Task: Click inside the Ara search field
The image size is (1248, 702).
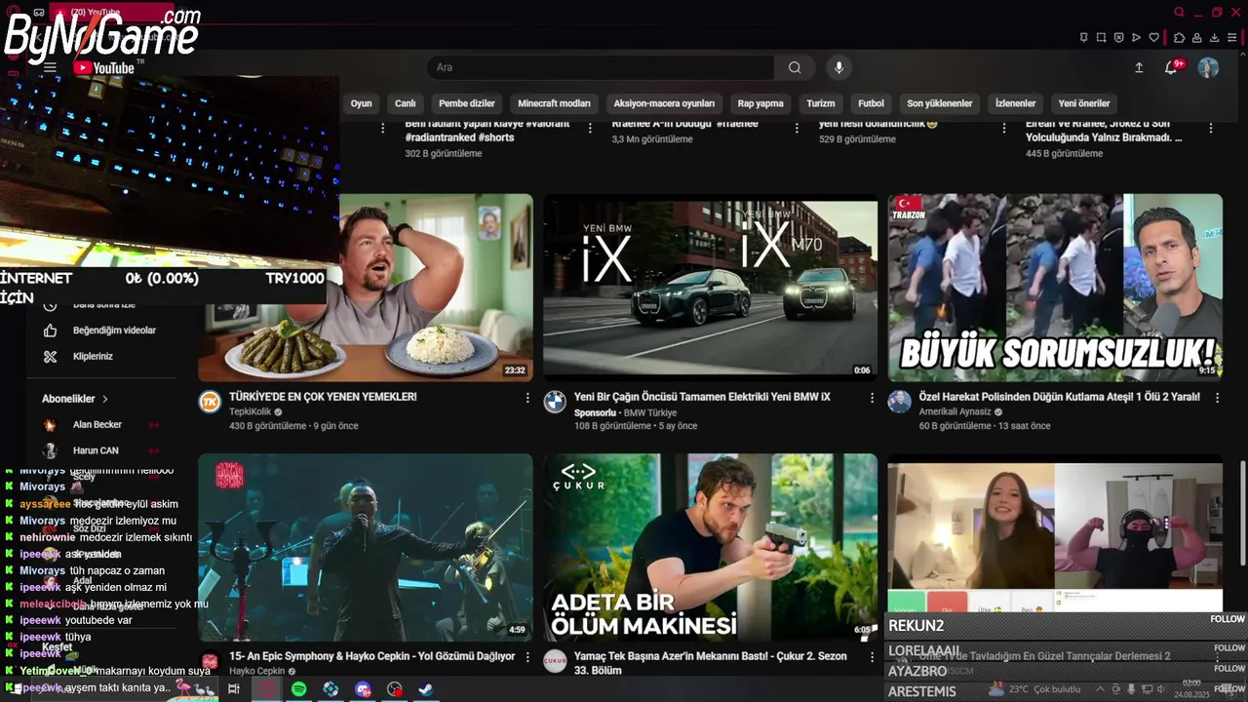Action: [601, 67]
